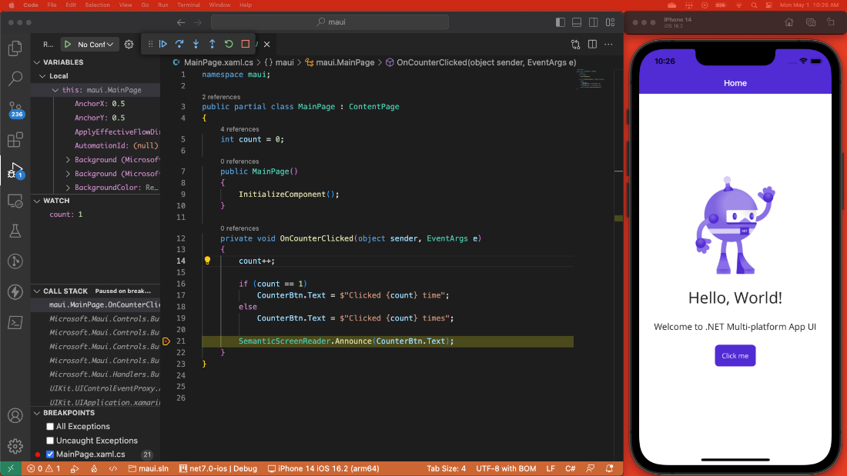Restart the debug session

(x=229, y=45)
